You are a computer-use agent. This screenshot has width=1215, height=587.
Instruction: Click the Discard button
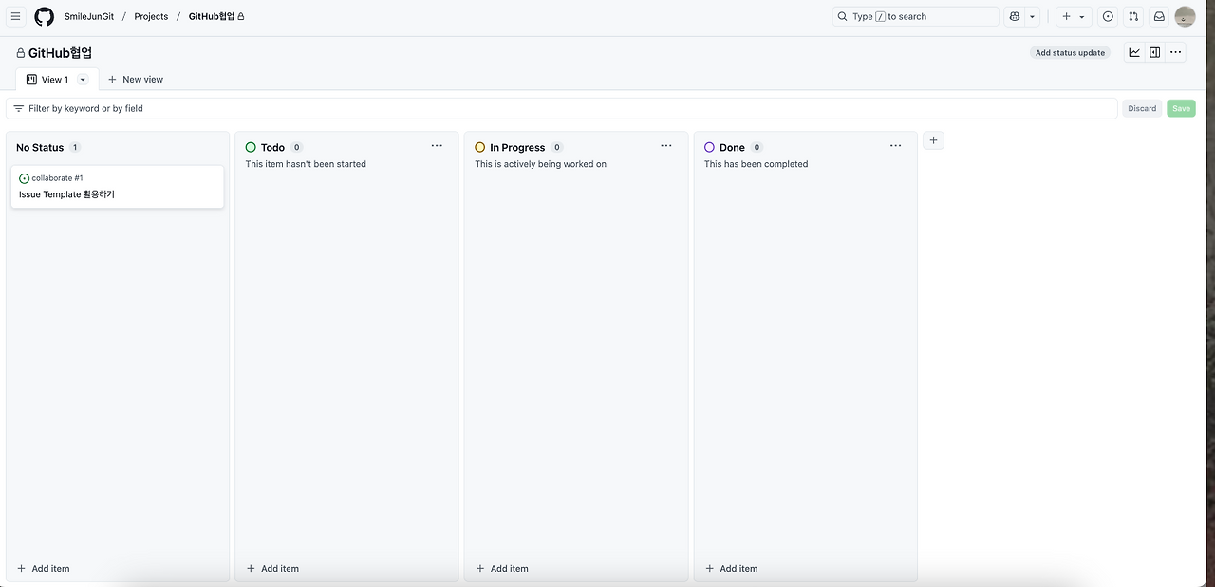click(x=1142, y=108)
